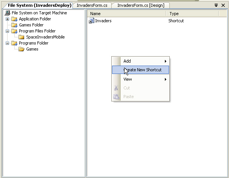This screenshot has height=178, width=229.
Task: Select View in the context menu
Action: [x=140, y=79]
